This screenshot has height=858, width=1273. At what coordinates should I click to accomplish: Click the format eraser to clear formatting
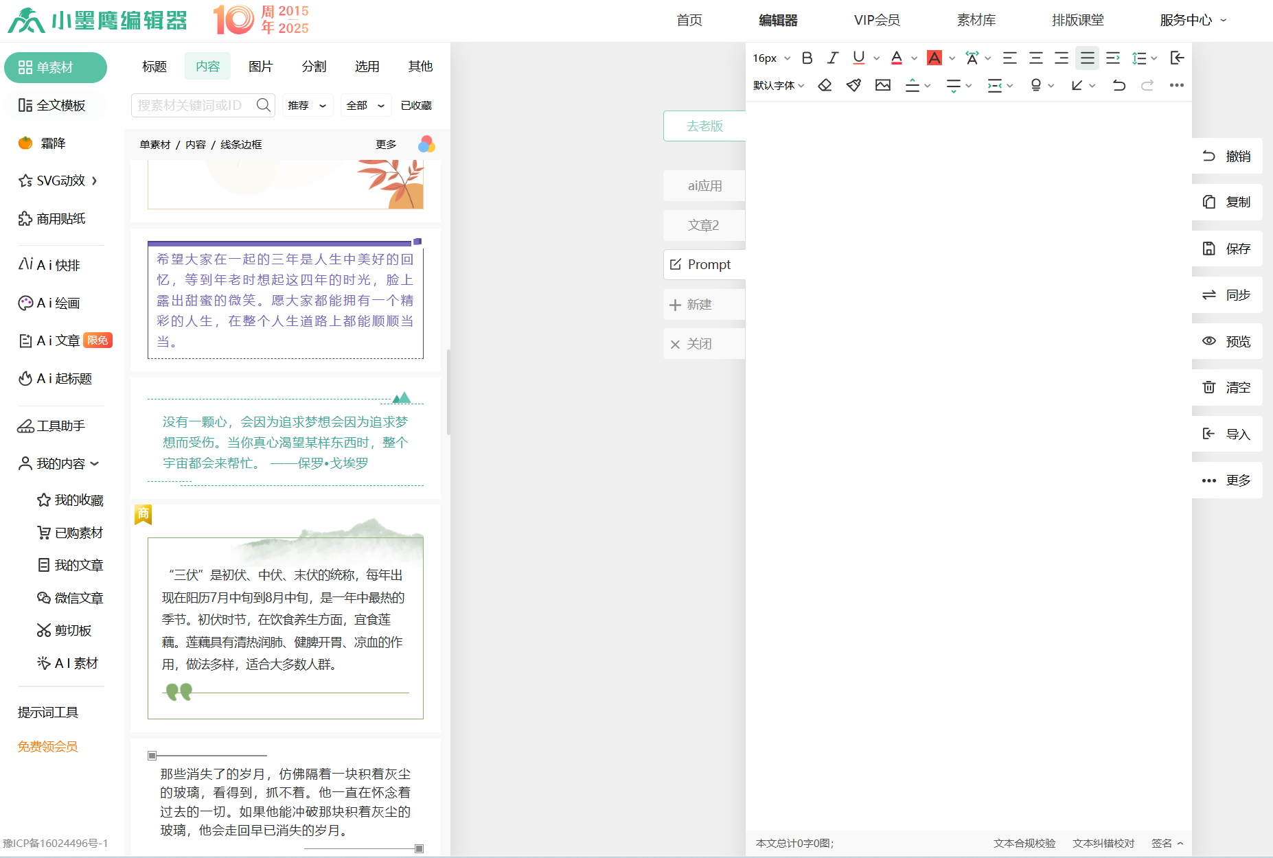(825, 84)
